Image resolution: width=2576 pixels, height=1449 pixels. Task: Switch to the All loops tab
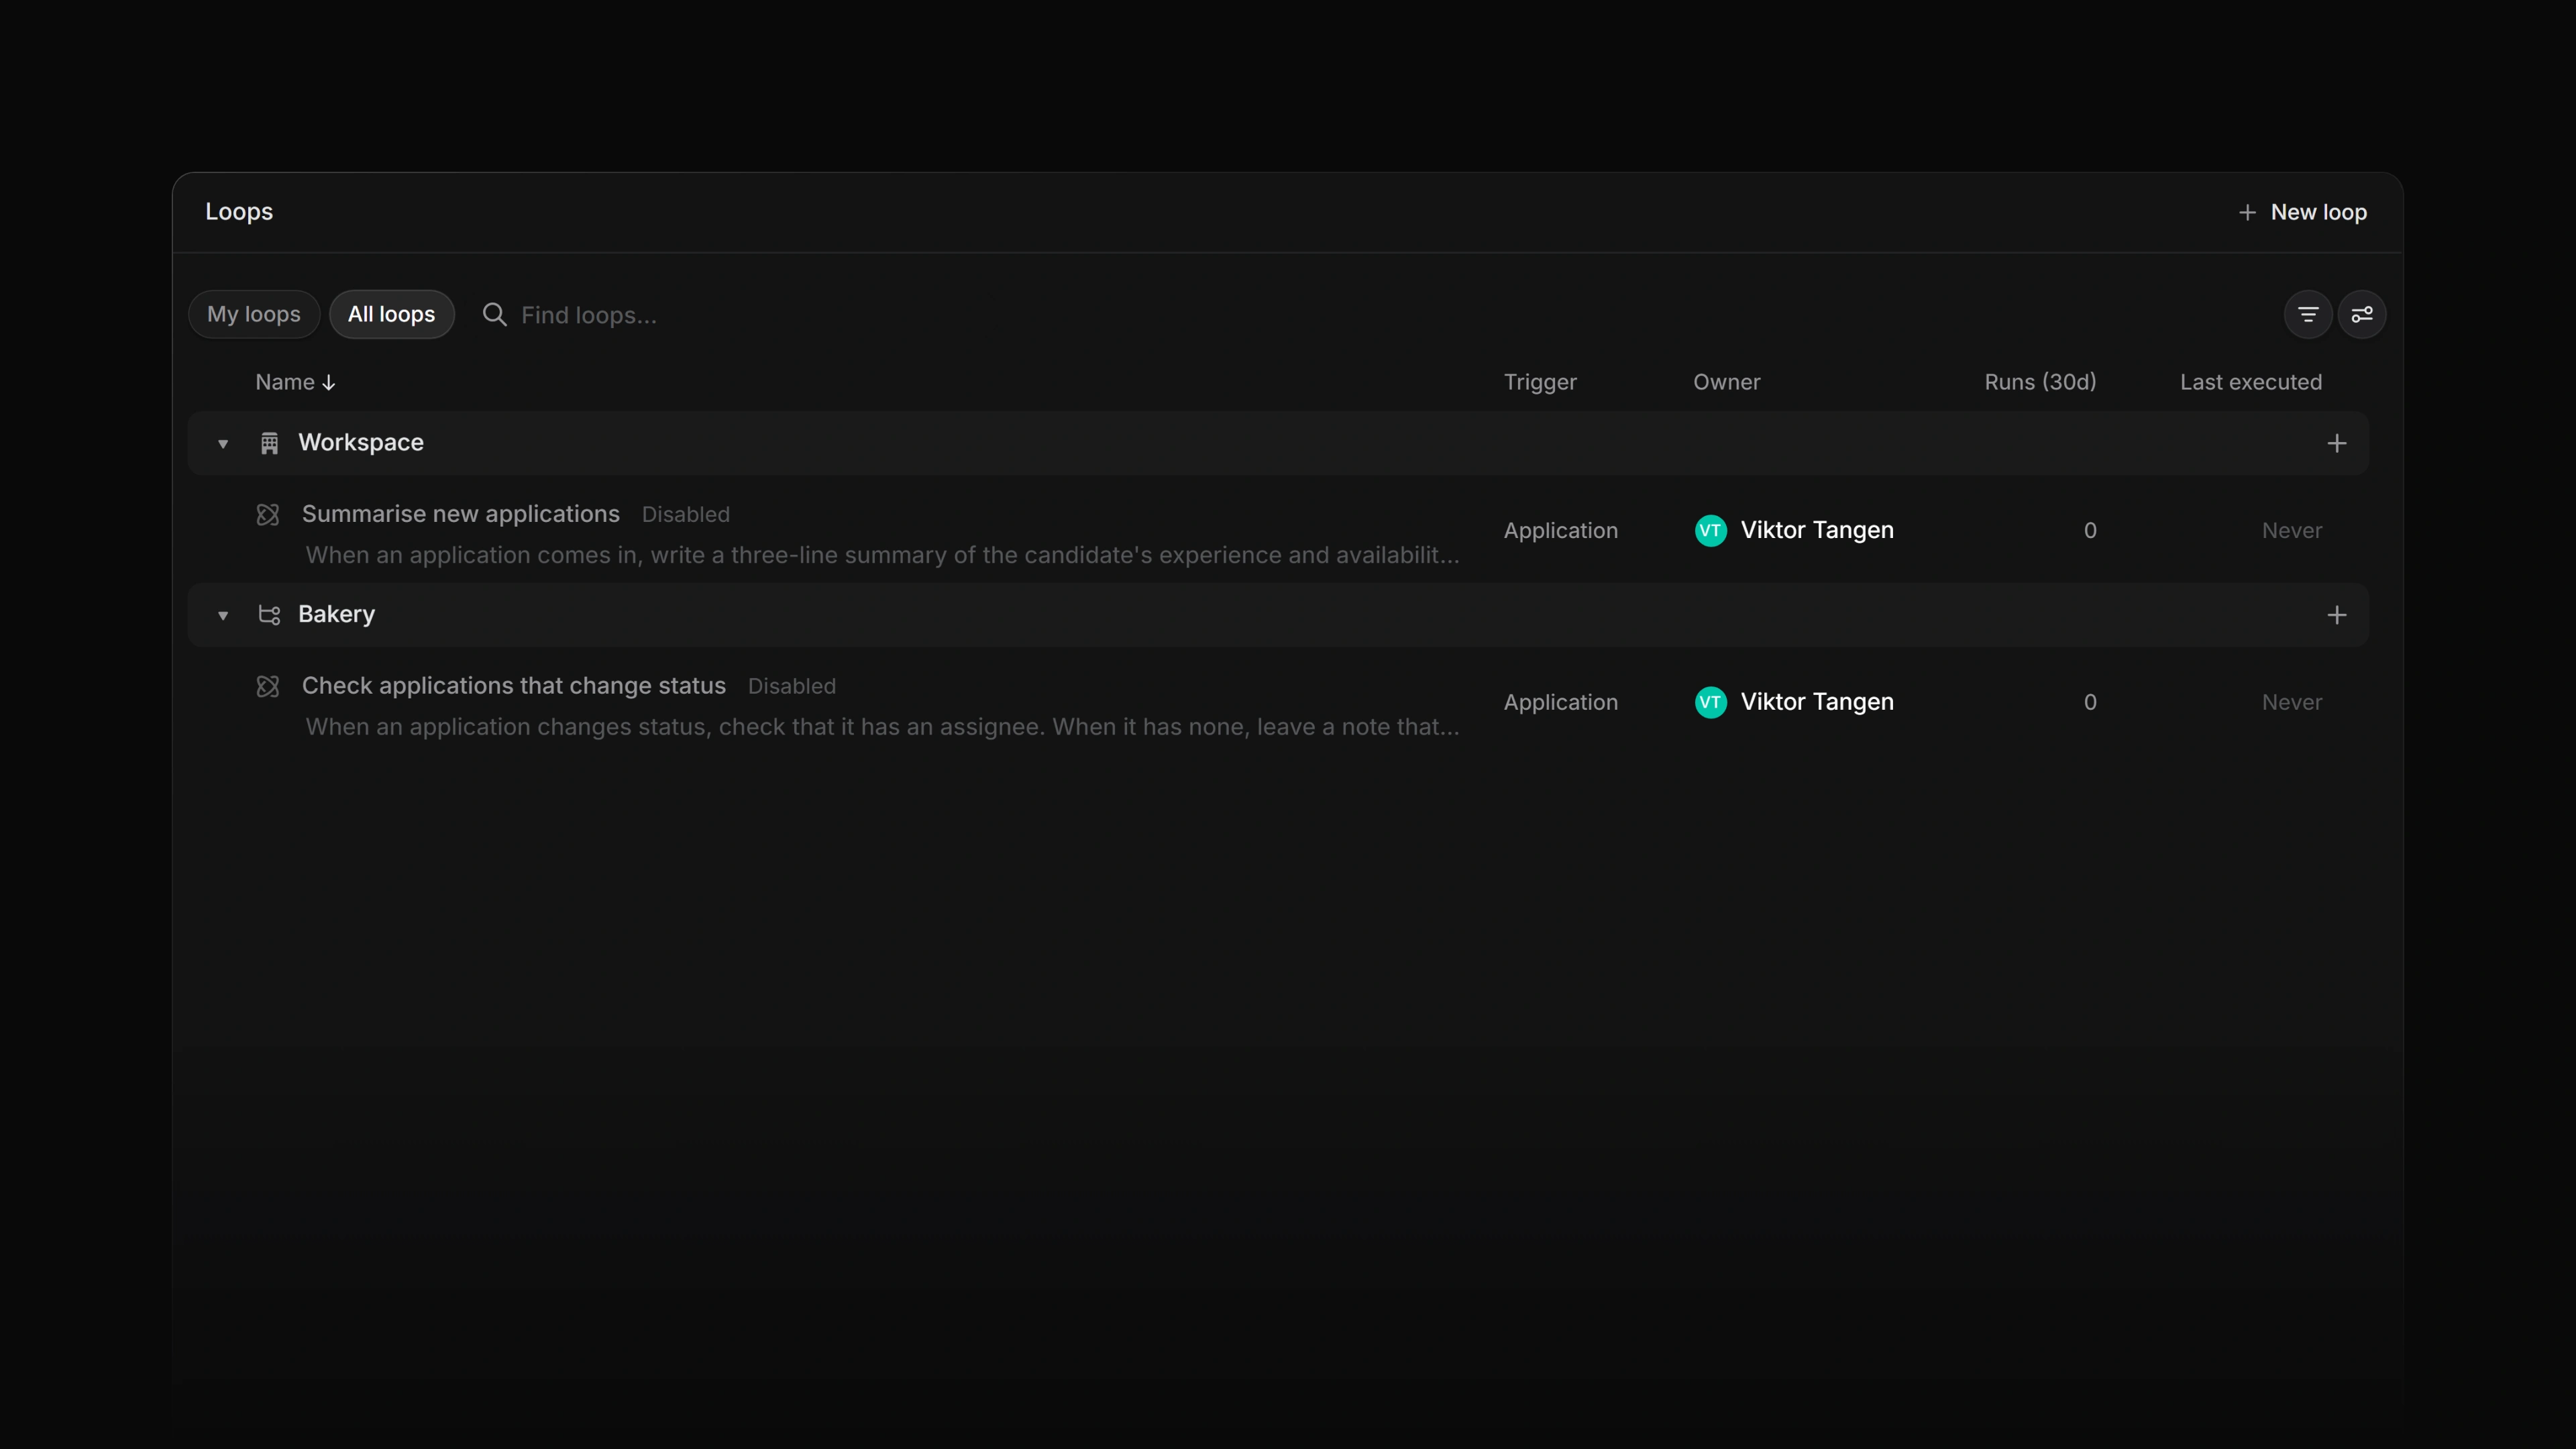(391, 314)
